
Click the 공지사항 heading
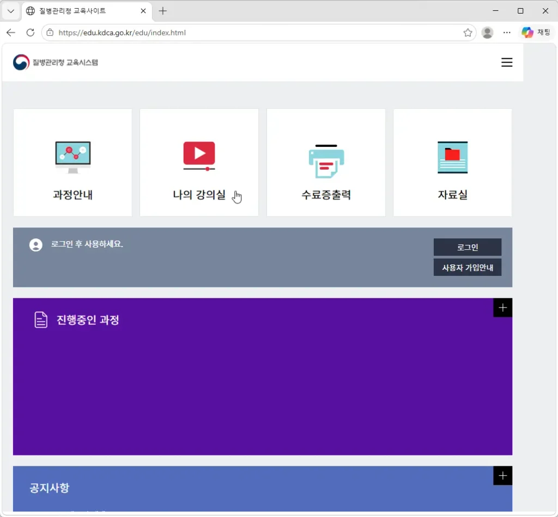tap(50, 488)
